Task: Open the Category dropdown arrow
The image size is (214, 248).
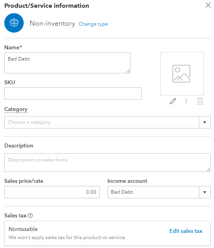Action: tap(205, 122)
